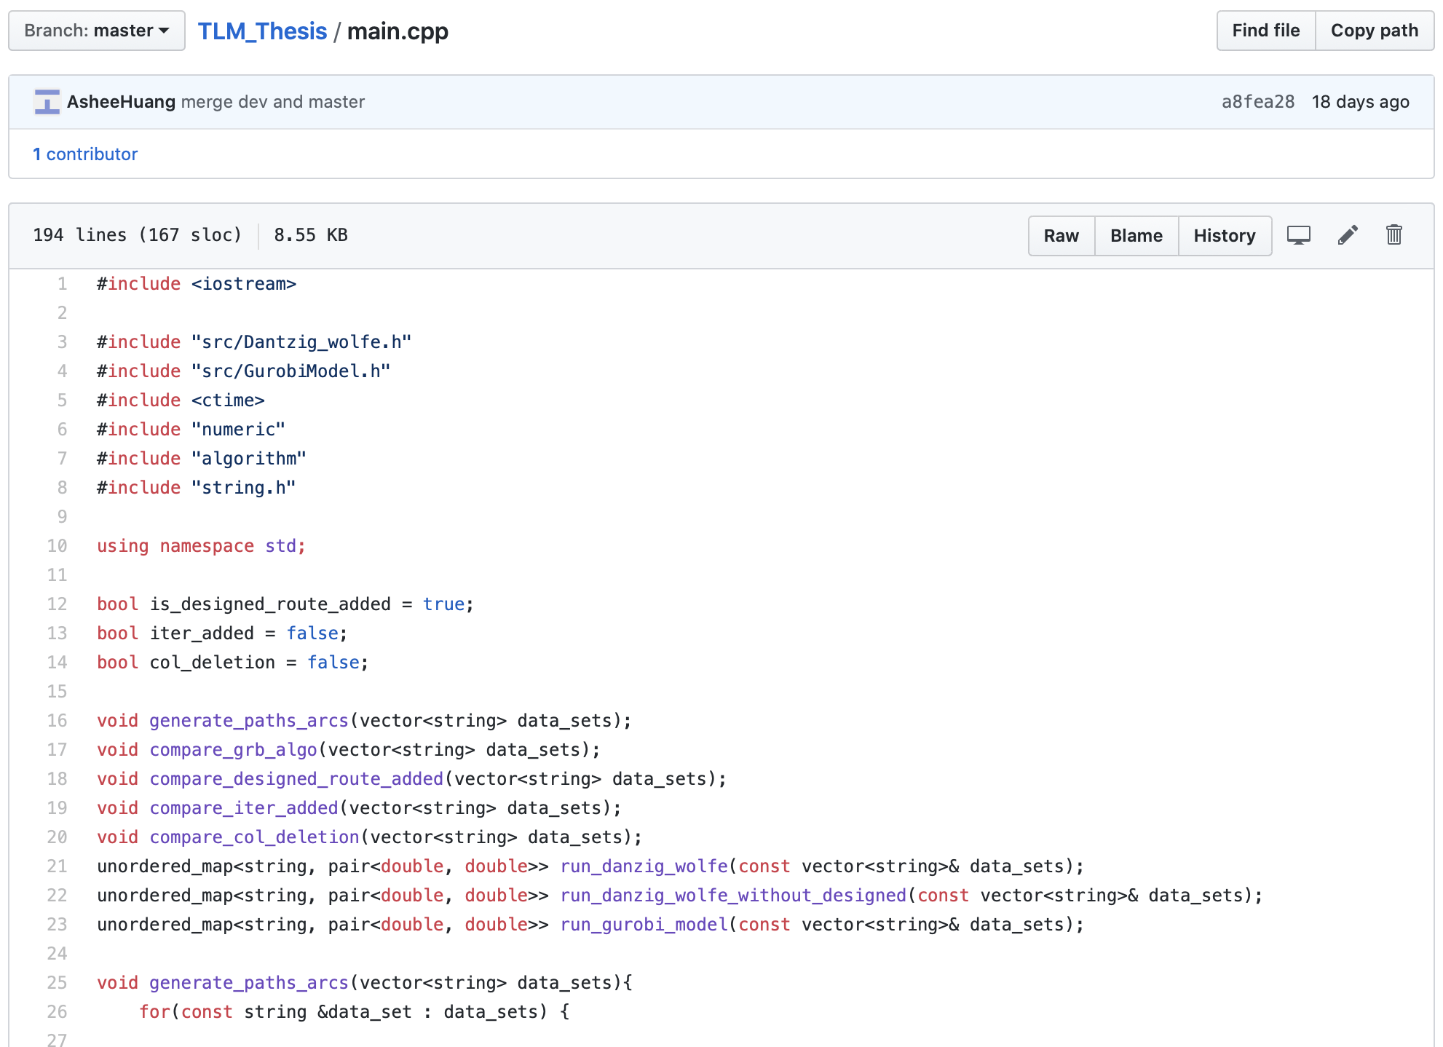This screenshot has height=1047, width=1443.
Task: Click the pencil edit file icon
Action: (1347, 235)
